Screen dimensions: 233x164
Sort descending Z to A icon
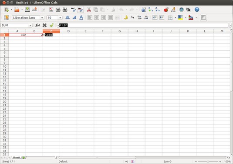coord(158,10)
